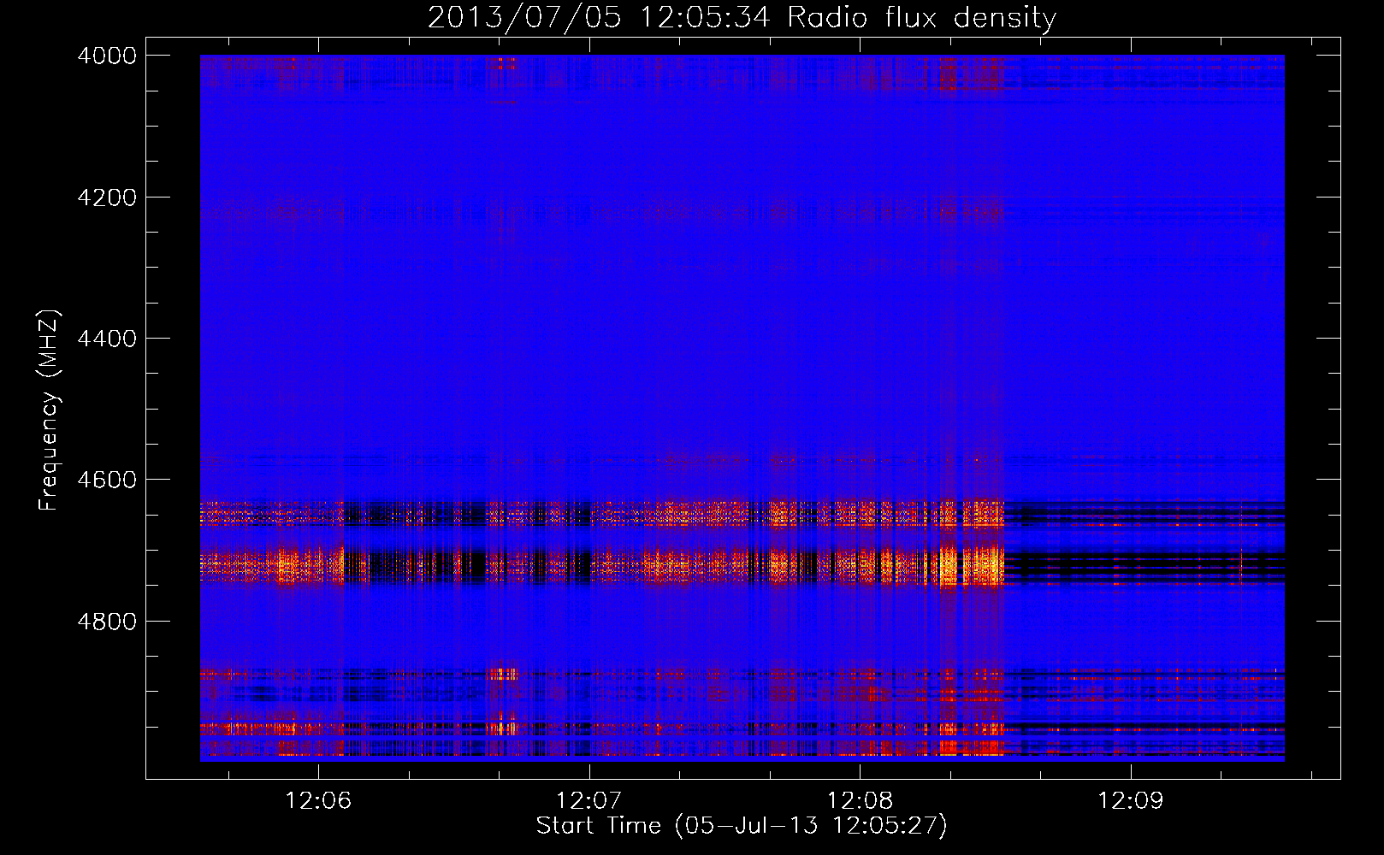Click the 4400 frequency tick label
This screenshot has width=1384, height=855.
coord(107,339)
